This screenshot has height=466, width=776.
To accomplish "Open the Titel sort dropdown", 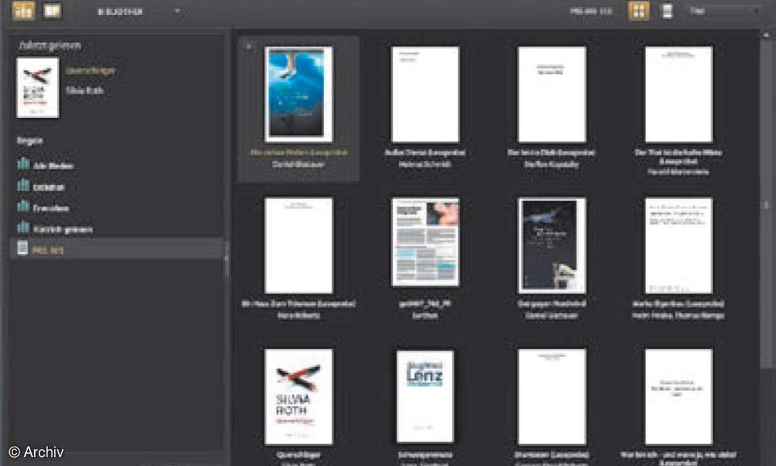I will pos(724,11).
